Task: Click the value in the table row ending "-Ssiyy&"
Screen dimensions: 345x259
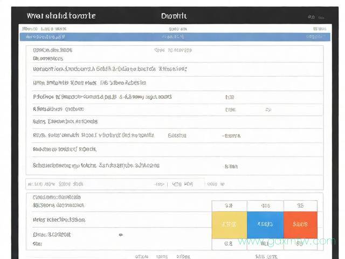Action: (x=231, y=135)
